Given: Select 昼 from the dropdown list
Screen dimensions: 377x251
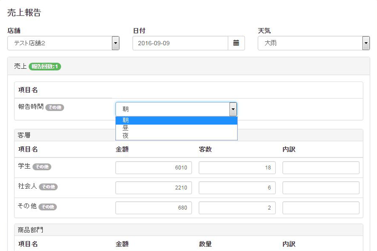Looking at the screenshot, I should coord(176,128).
